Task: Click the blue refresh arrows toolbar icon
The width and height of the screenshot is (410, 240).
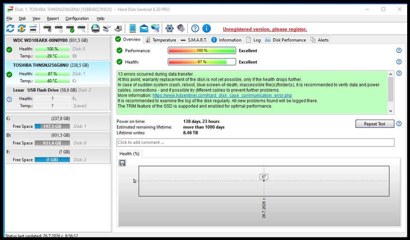Action: (10, 29)
